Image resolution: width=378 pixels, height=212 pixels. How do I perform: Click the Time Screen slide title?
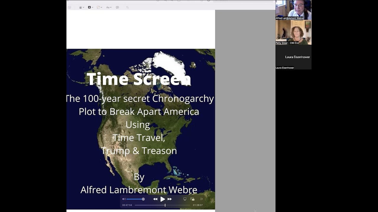coord(139,79)
